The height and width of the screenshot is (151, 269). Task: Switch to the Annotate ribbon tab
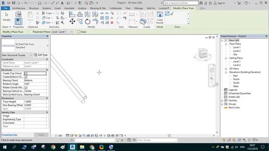coord(69,8)
